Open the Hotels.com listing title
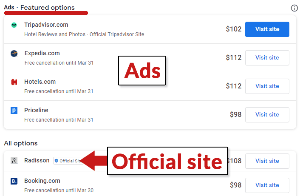The height and width of the screenshot is (196, 300). tap(40, 82)
